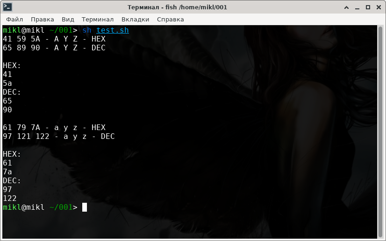Screen dimensions: 386x241
Task: Open the Вид menu
Action: point(68,19)
